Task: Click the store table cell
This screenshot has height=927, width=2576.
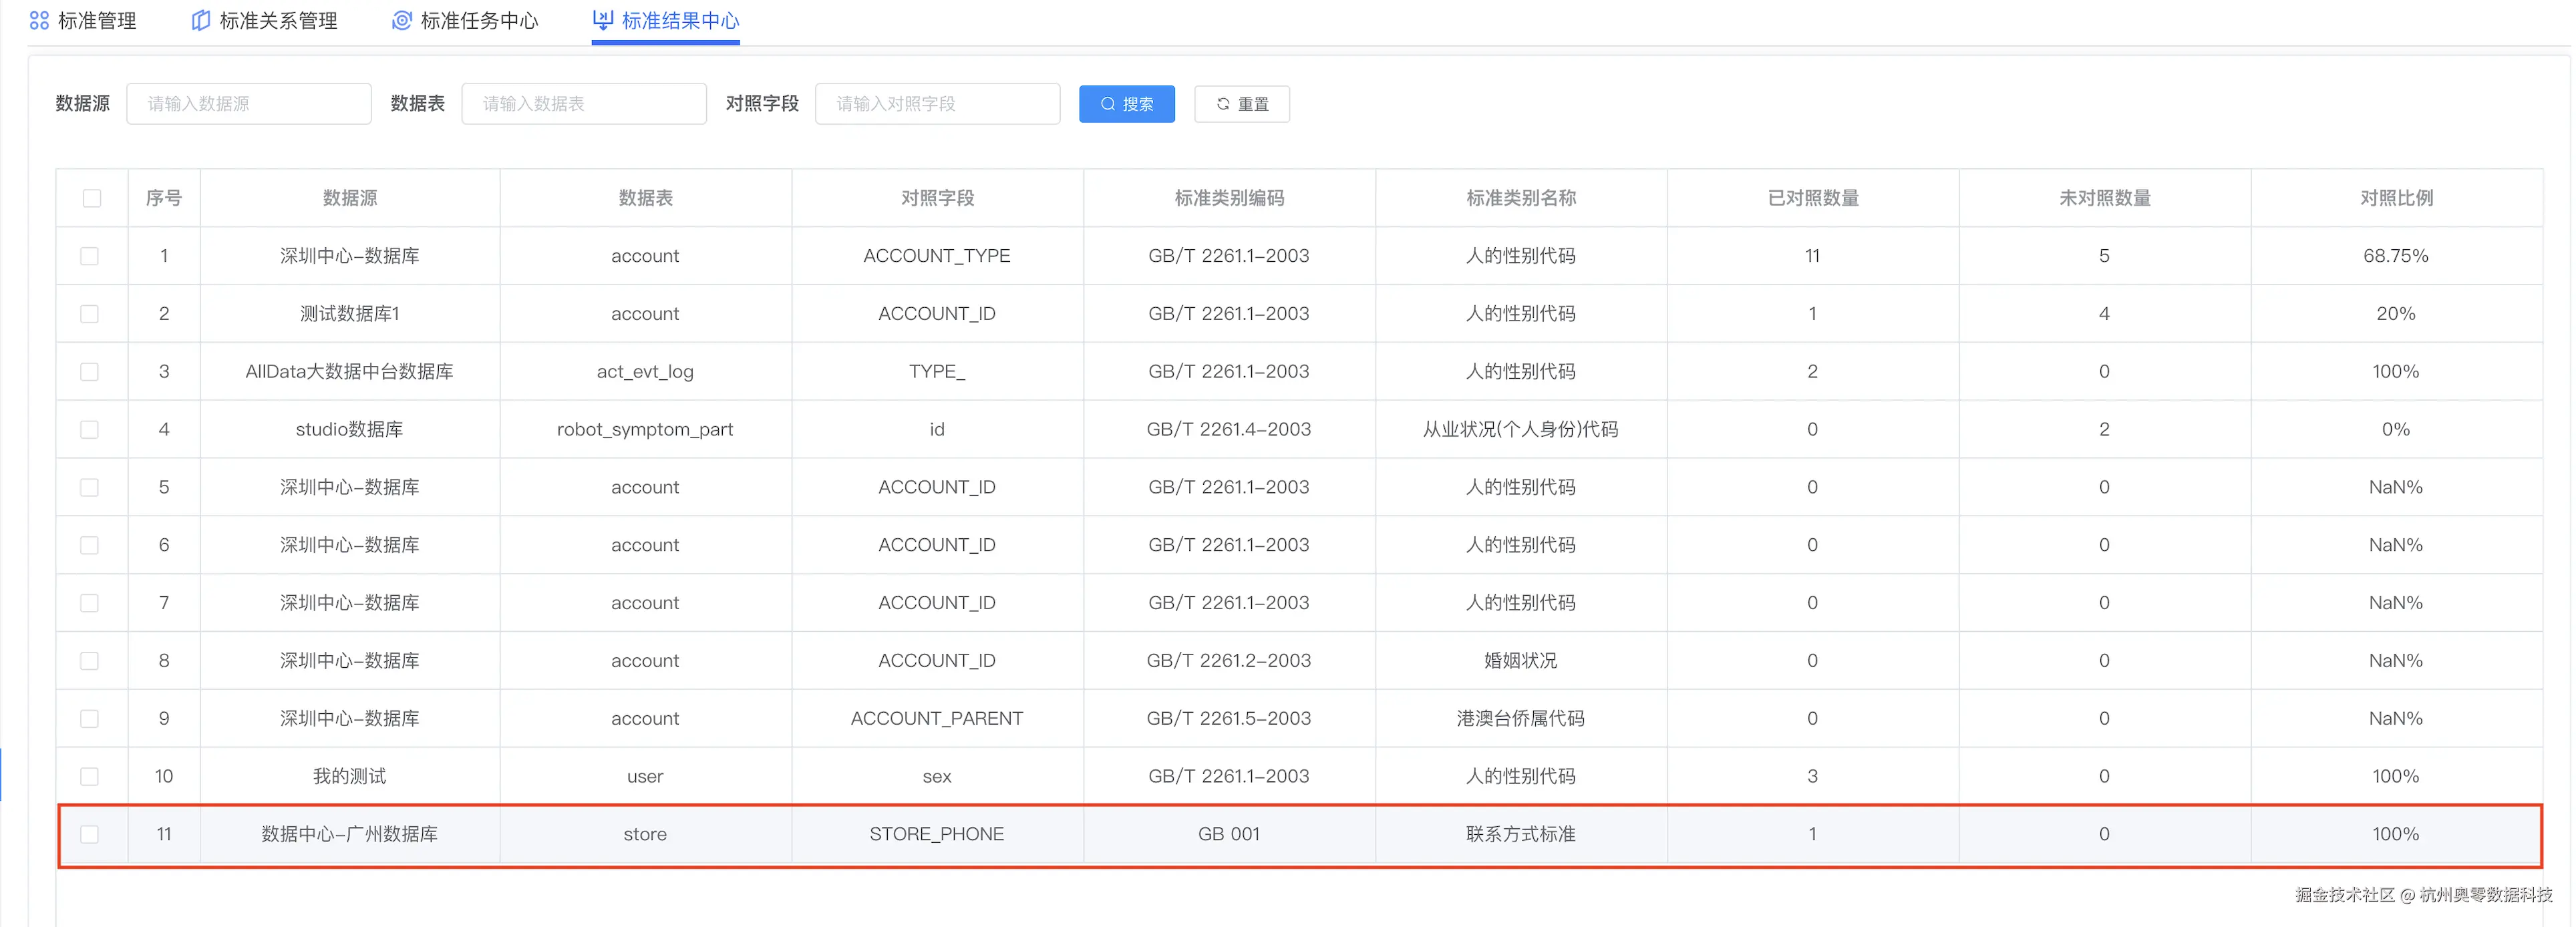Action: pos(645,835)
